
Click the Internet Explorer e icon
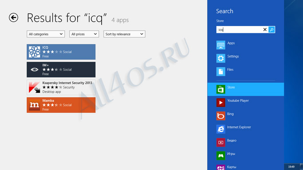point(220,129)
